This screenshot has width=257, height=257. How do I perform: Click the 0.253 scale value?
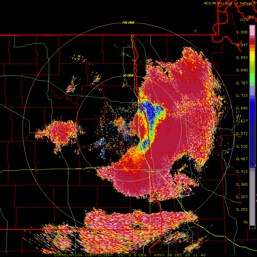pos(242,210)
